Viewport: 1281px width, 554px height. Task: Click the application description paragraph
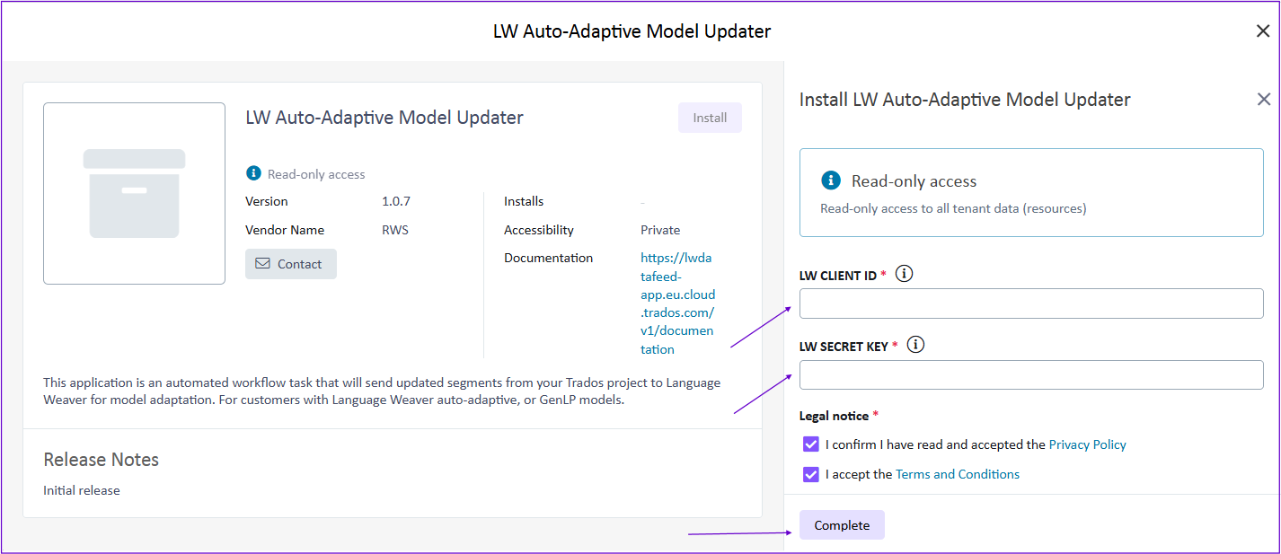382,391
